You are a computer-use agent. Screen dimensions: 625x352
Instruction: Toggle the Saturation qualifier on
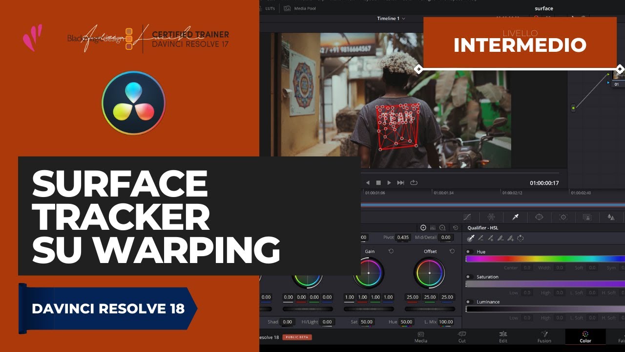pyautogui.click(x=469, y=277)
